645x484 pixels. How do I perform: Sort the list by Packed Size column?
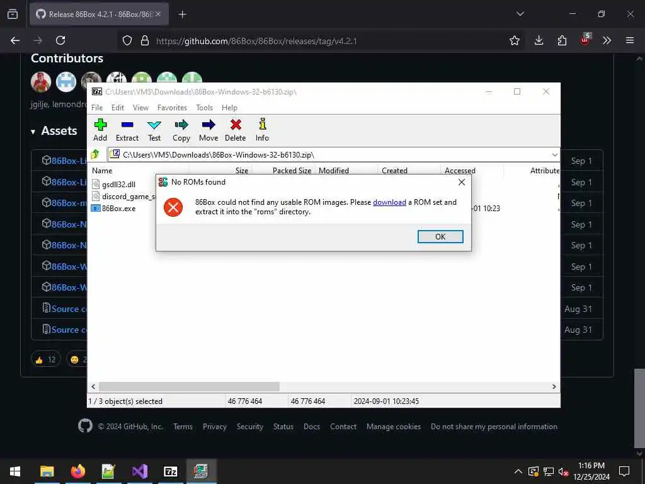[292, 170]
